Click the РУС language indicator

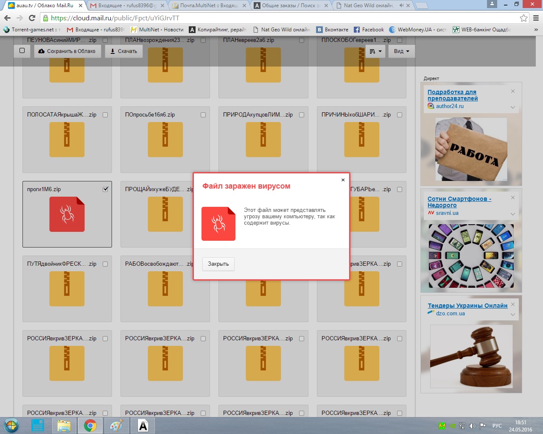click(x=497, y=426)
